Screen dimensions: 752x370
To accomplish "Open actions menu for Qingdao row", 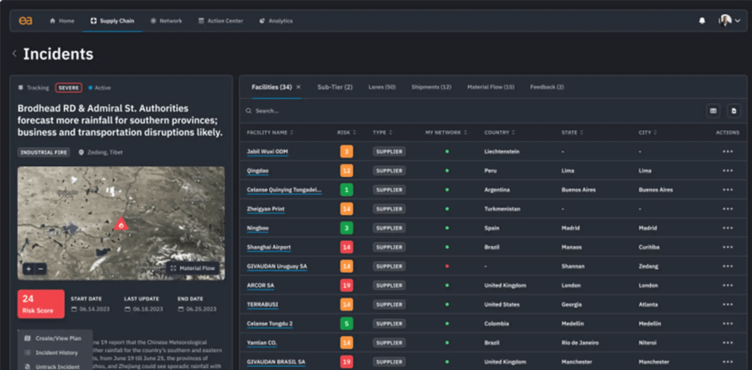I will click(728, 170).
